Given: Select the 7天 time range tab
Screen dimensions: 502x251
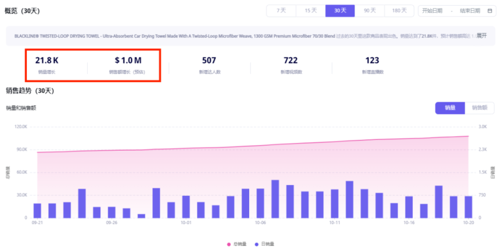Looking at the screenshot, I should point(281,11).
